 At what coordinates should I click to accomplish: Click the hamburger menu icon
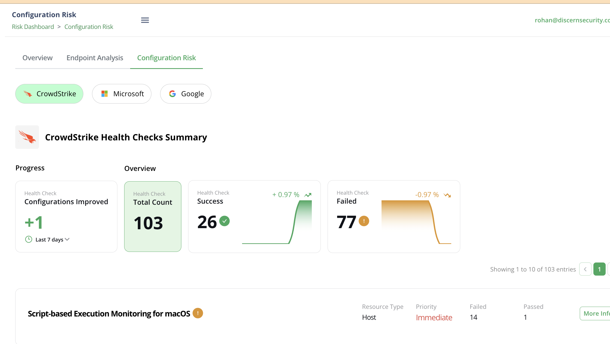pos(145,20)
